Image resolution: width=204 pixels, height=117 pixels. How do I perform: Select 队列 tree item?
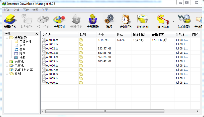point(18,74)
